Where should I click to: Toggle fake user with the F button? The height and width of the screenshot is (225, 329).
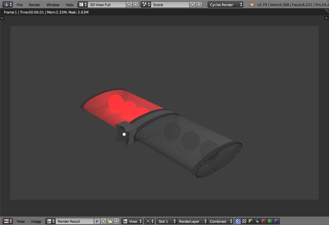click(x=97, y=221)
